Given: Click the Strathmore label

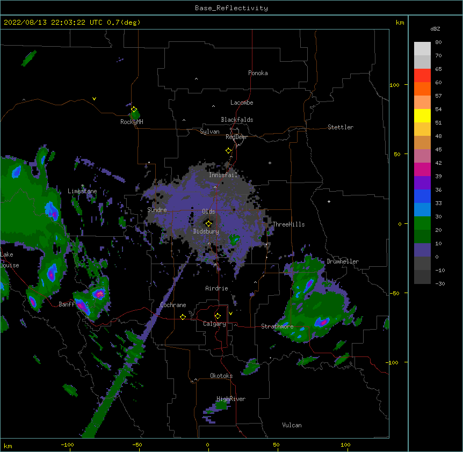Looking at the screenshot, I should coord(277,326).
